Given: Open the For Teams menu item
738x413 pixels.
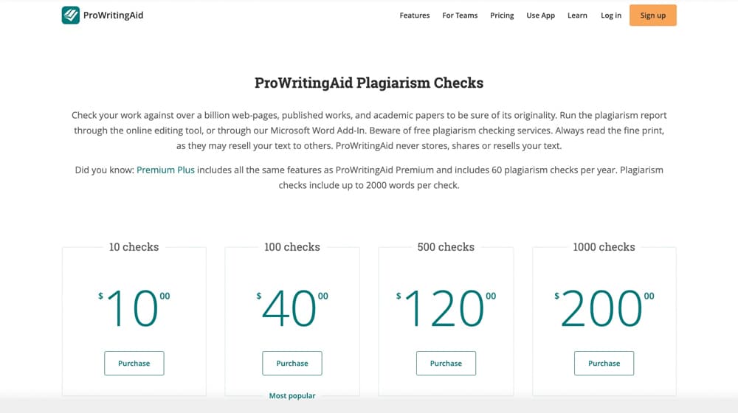Looking at the screenshot, I should click(x=460, y=15).
